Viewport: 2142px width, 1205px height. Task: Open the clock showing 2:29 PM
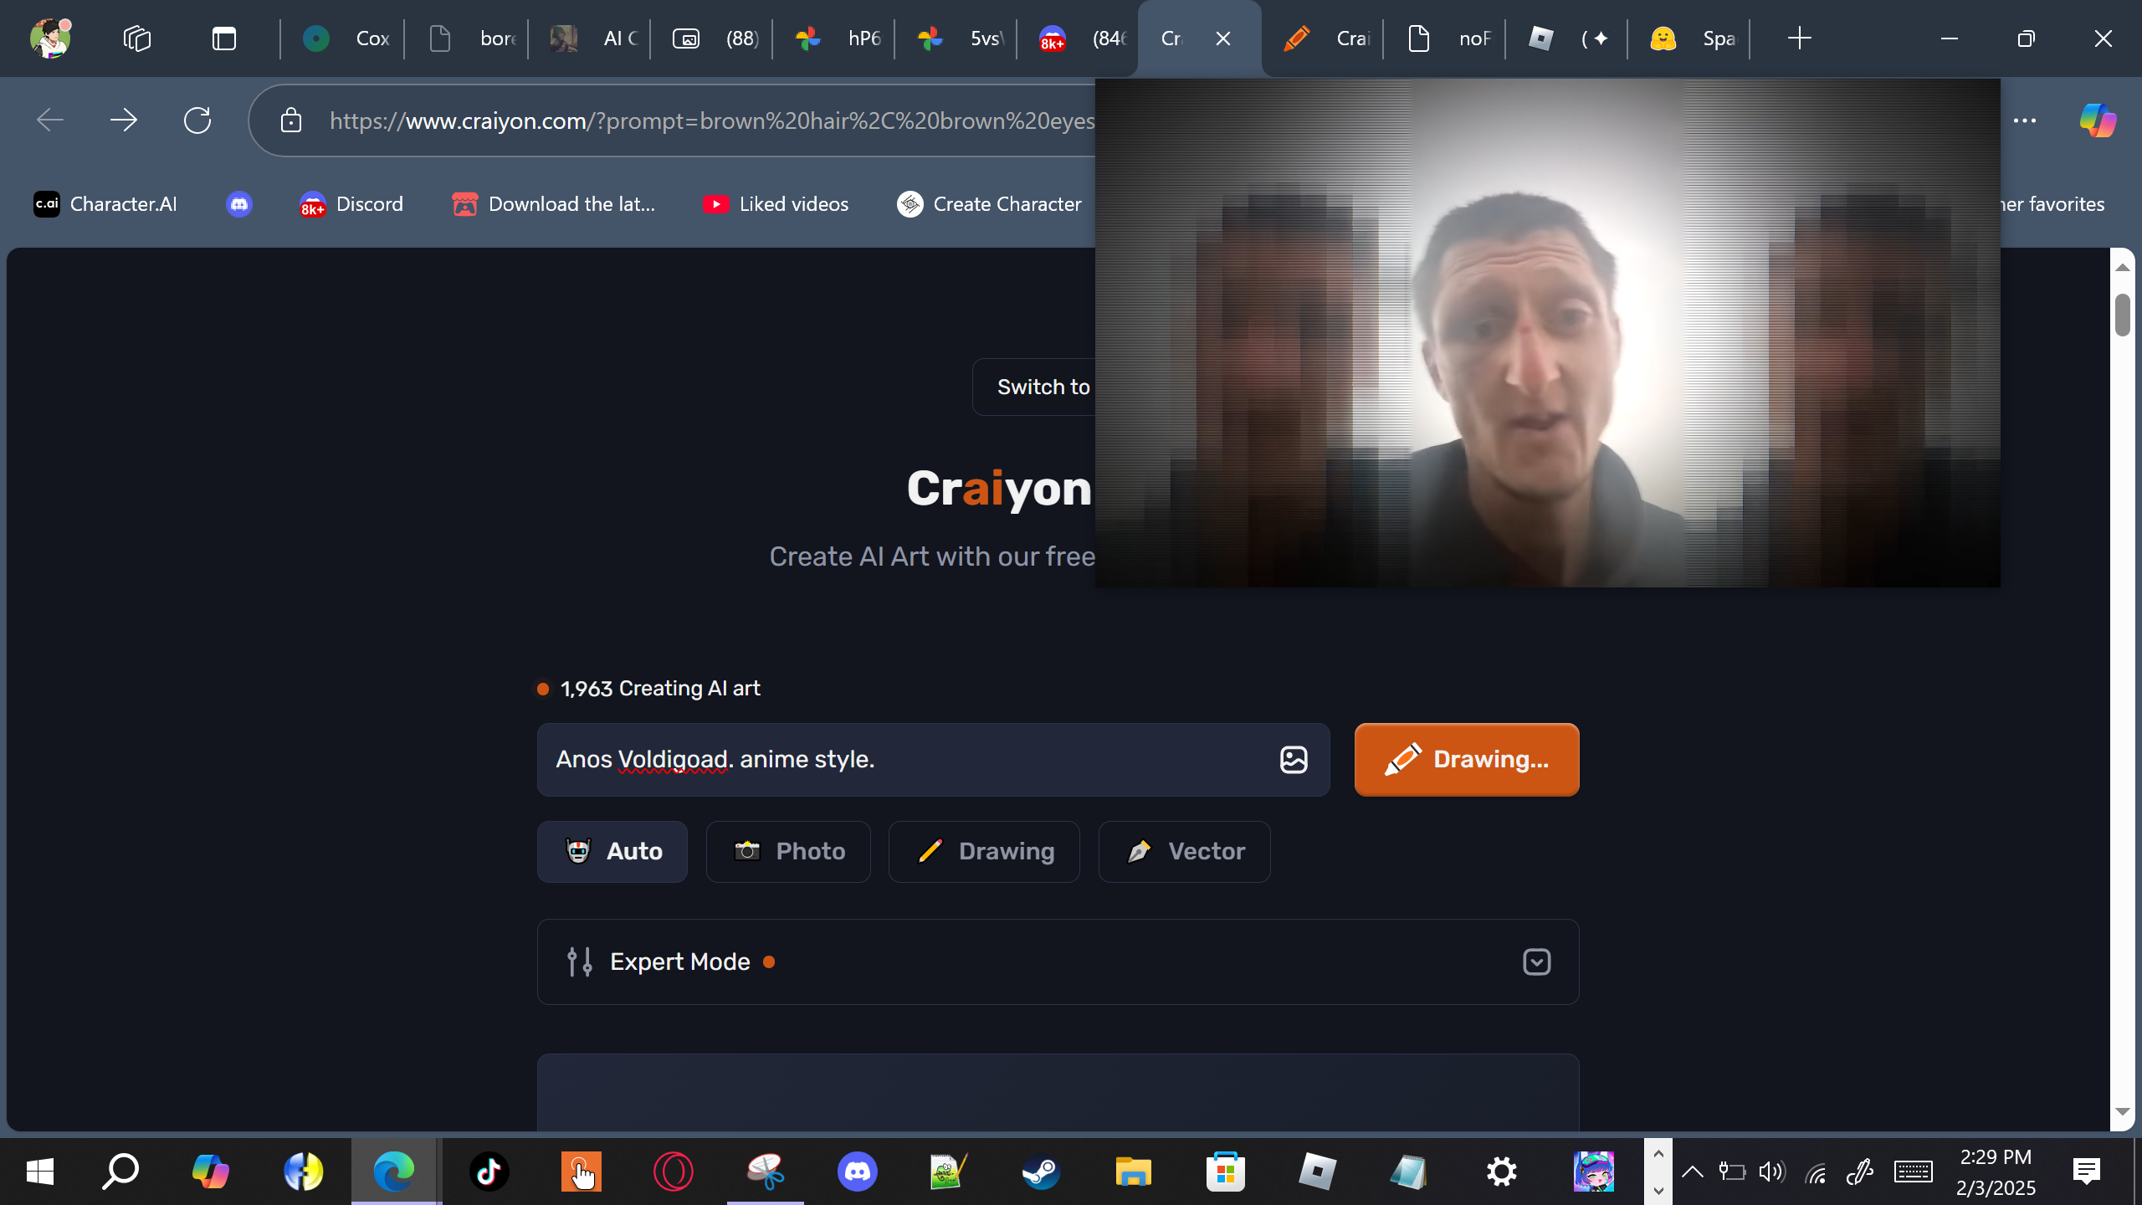tap(1996, 1172)
